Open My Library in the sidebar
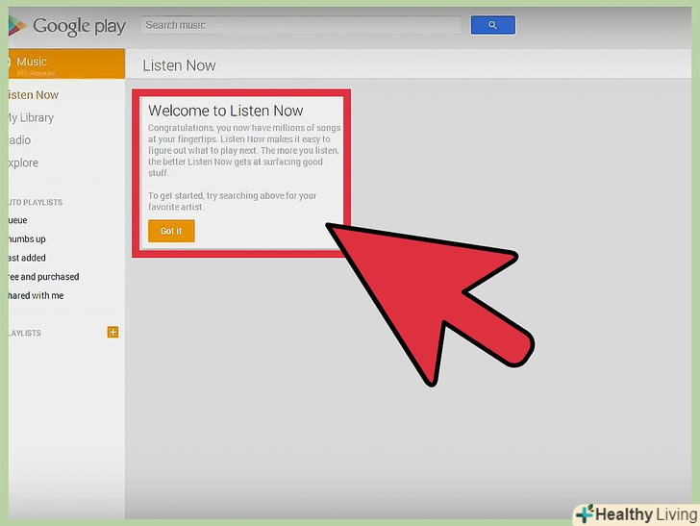The image size is (700, 526). tap(31, 118)
